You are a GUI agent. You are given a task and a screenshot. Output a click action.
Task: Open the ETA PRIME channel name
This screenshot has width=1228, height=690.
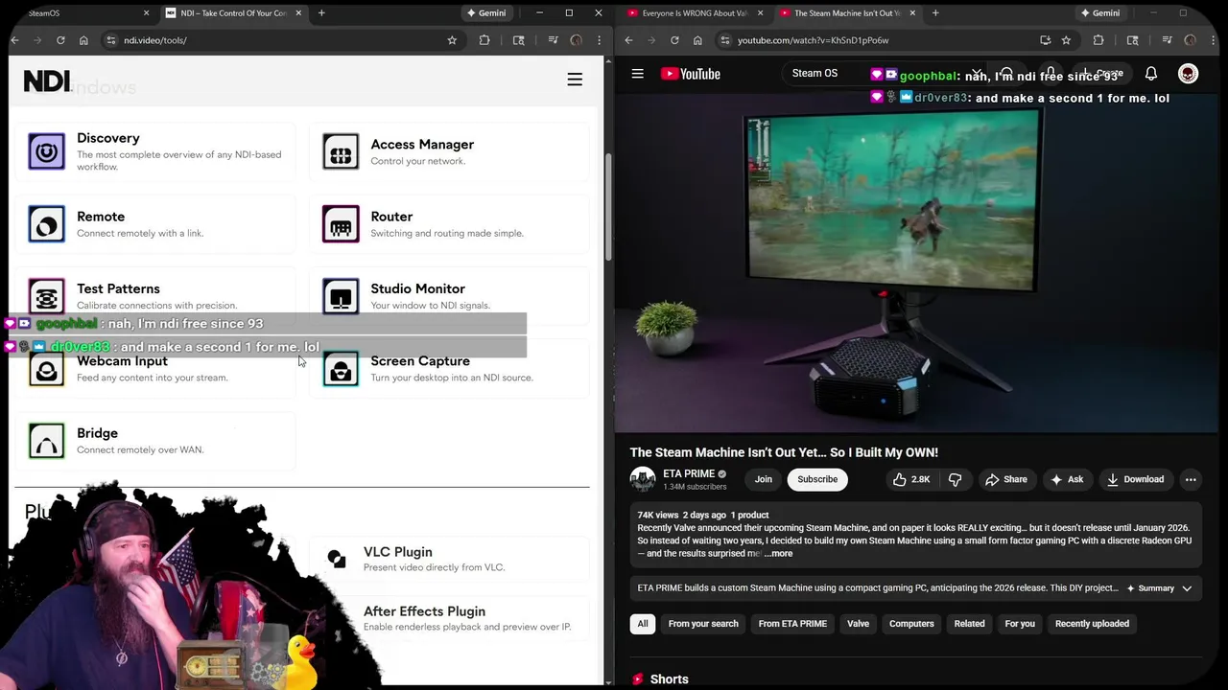[689, 473]
